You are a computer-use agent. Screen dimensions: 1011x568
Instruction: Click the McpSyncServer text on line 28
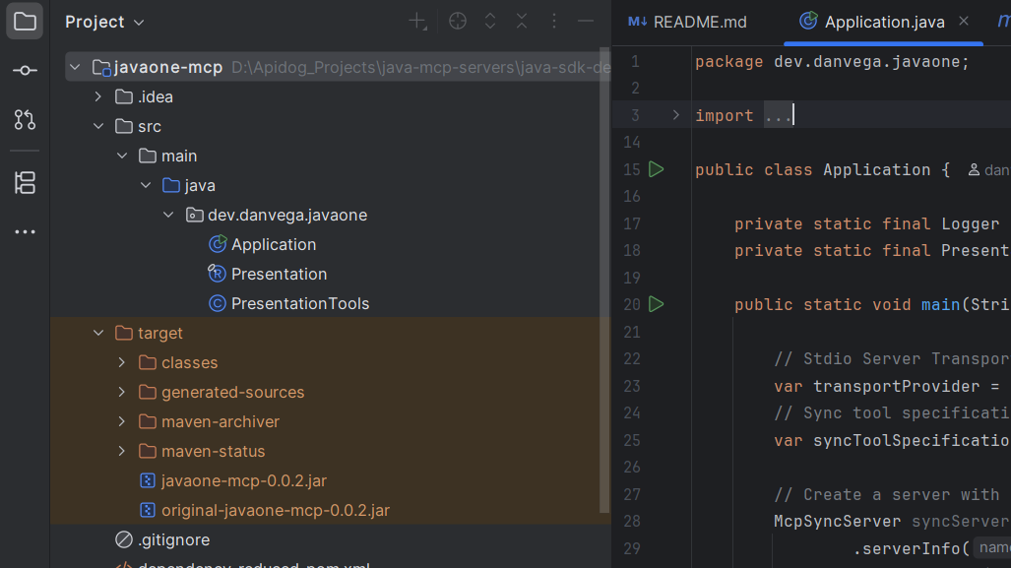click(x=837, y=521)
